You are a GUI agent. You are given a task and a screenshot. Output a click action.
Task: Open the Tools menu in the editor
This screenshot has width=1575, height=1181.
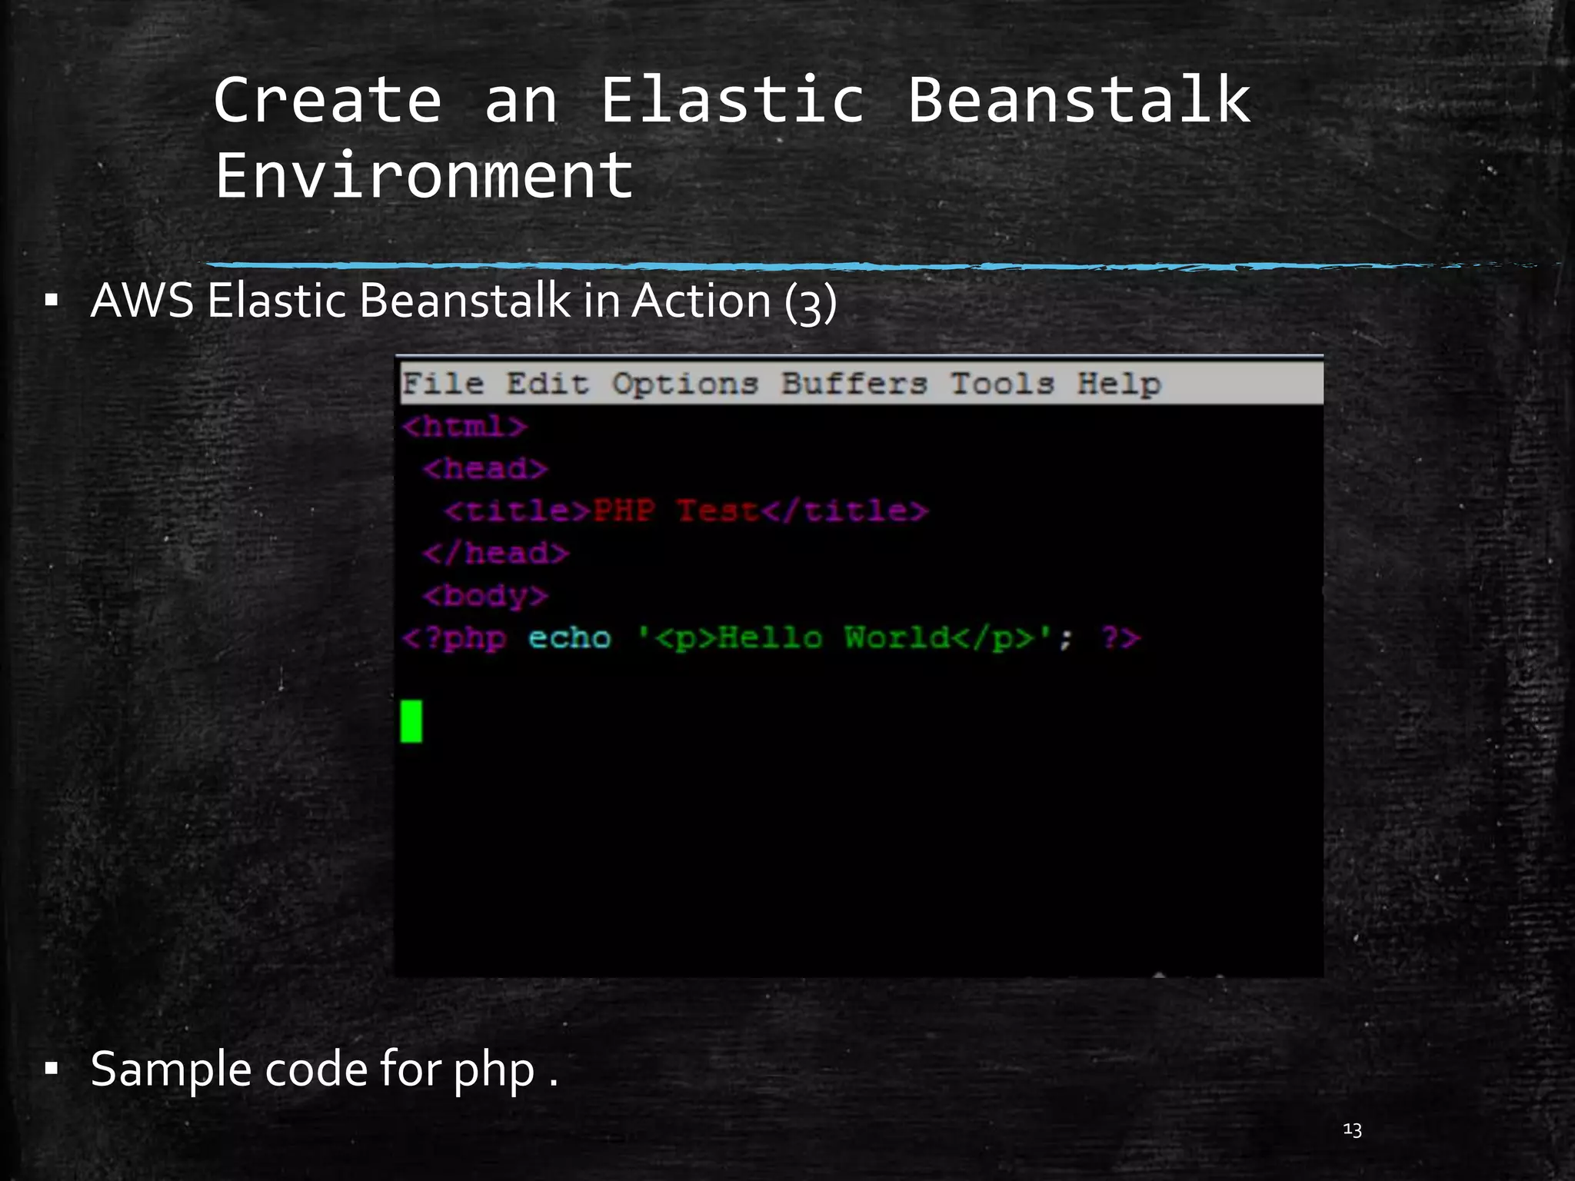(1002, 383)
